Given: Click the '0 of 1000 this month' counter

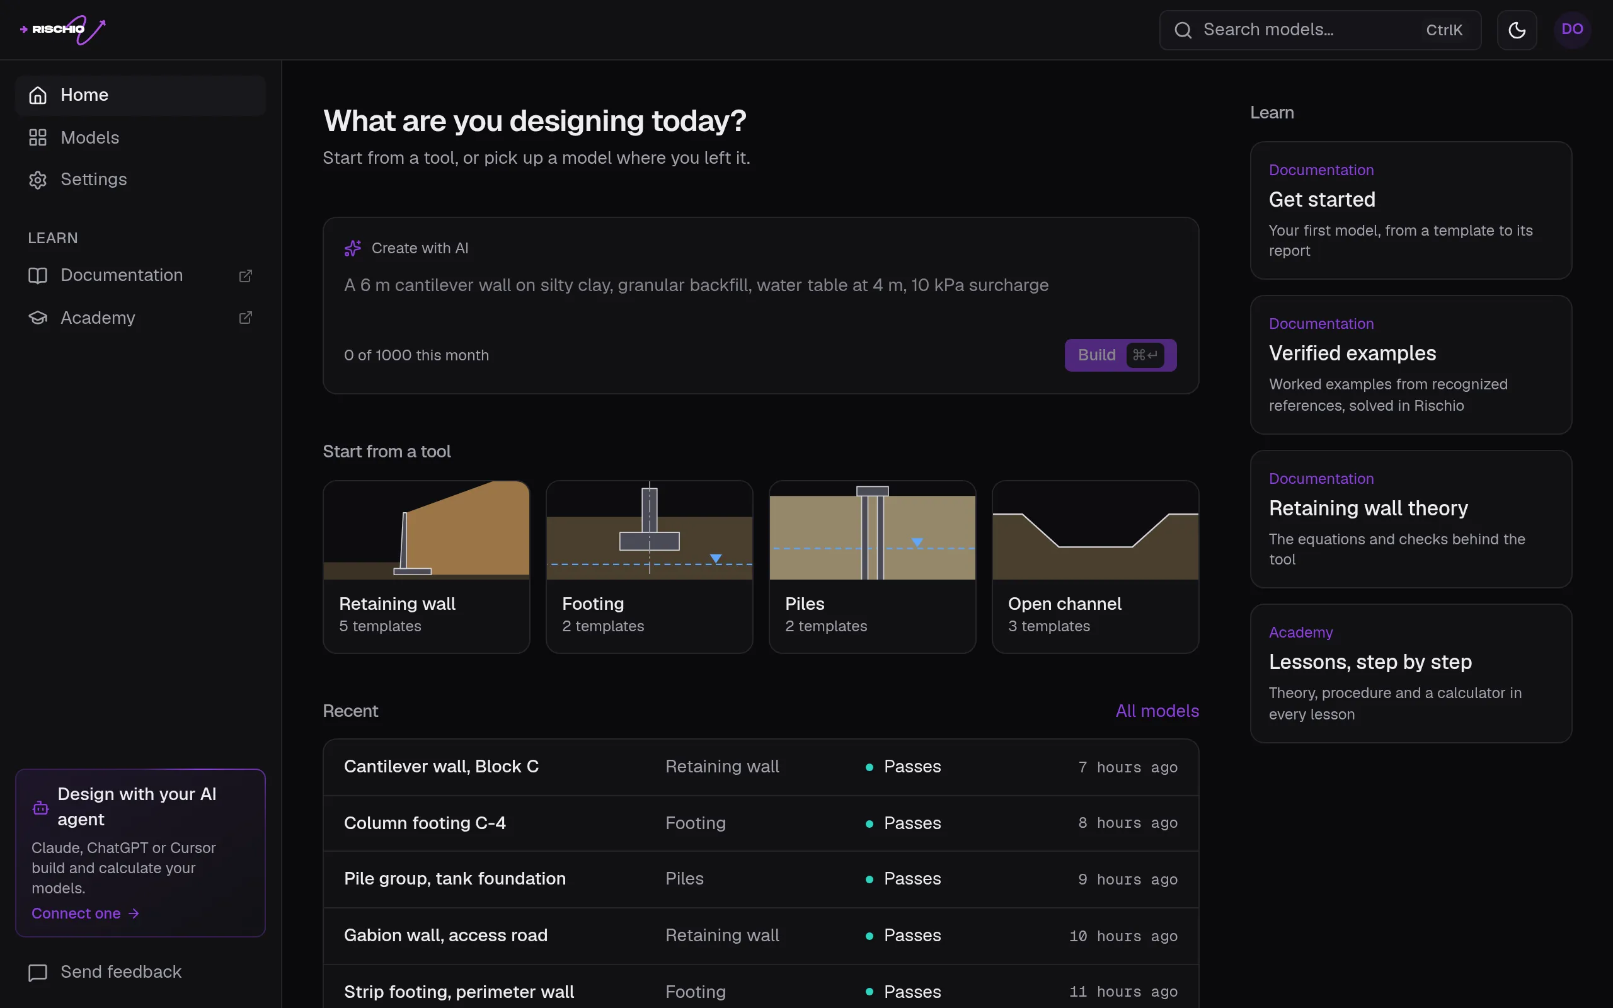Looking at the screenshot, I should tap(416, 355).
